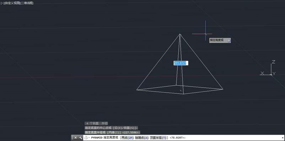This screenshot has width=285, height=141.
Task: Open command line customization wrench icon
Action: click(x=81, y=138)
